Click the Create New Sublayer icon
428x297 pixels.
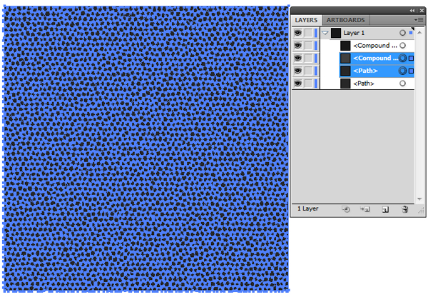365,209
